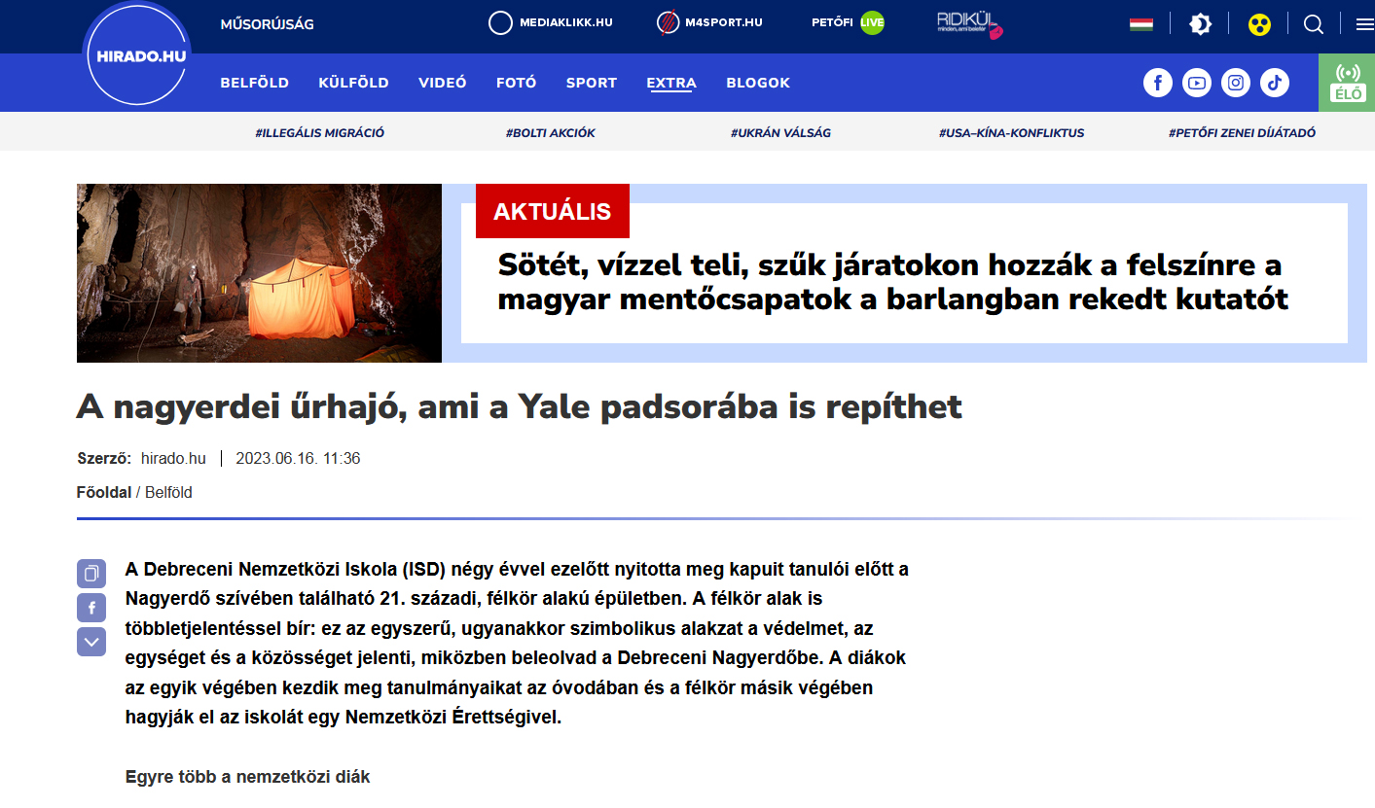Open the VIDEÓ menu item
The image size is (1375, 808).
pos(443,83)
